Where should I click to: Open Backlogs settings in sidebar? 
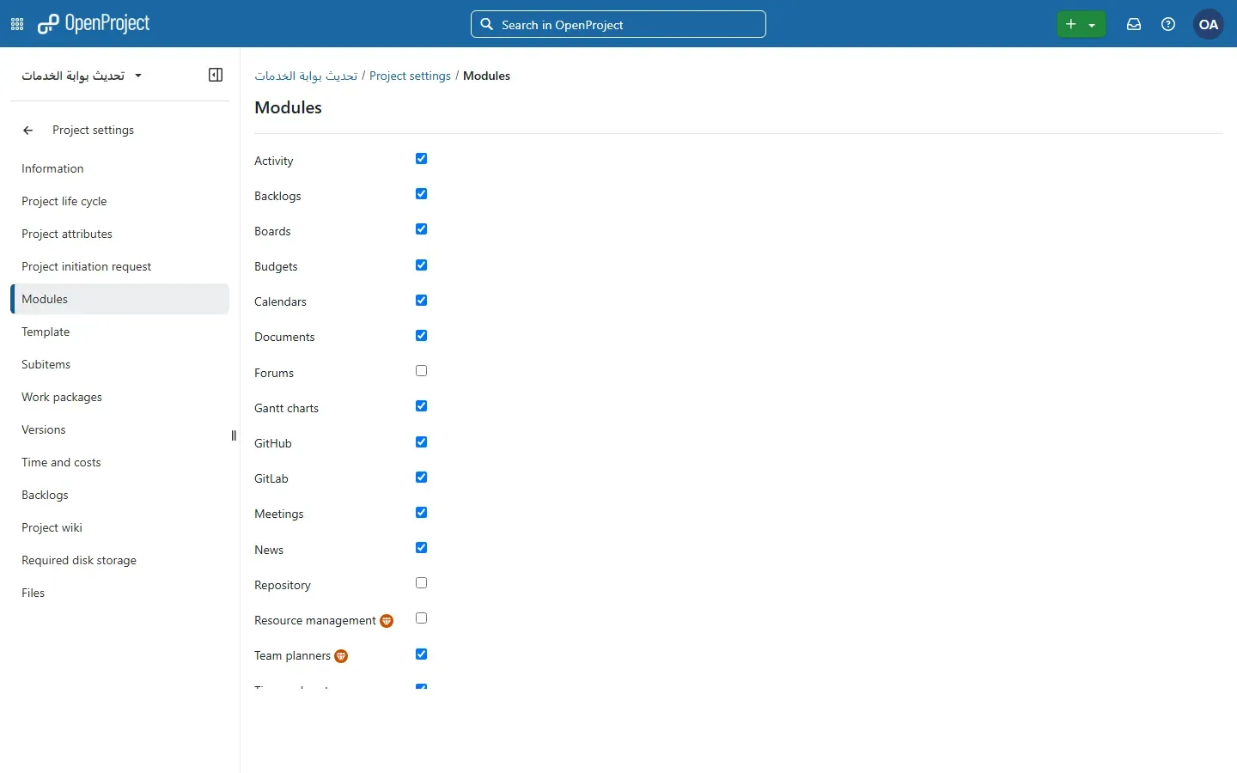(x=120, y=495)
